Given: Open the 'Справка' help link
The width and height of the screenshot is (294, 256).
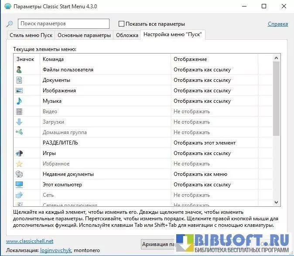Looking at the screenshot, I should coord(277,24).
